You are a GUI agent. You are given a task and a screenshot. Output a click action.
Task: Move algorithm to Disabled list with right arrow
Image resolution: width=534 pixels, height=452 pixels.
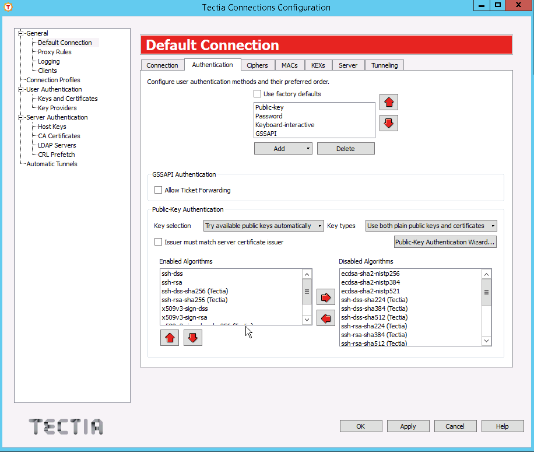(x=326, y=297)
